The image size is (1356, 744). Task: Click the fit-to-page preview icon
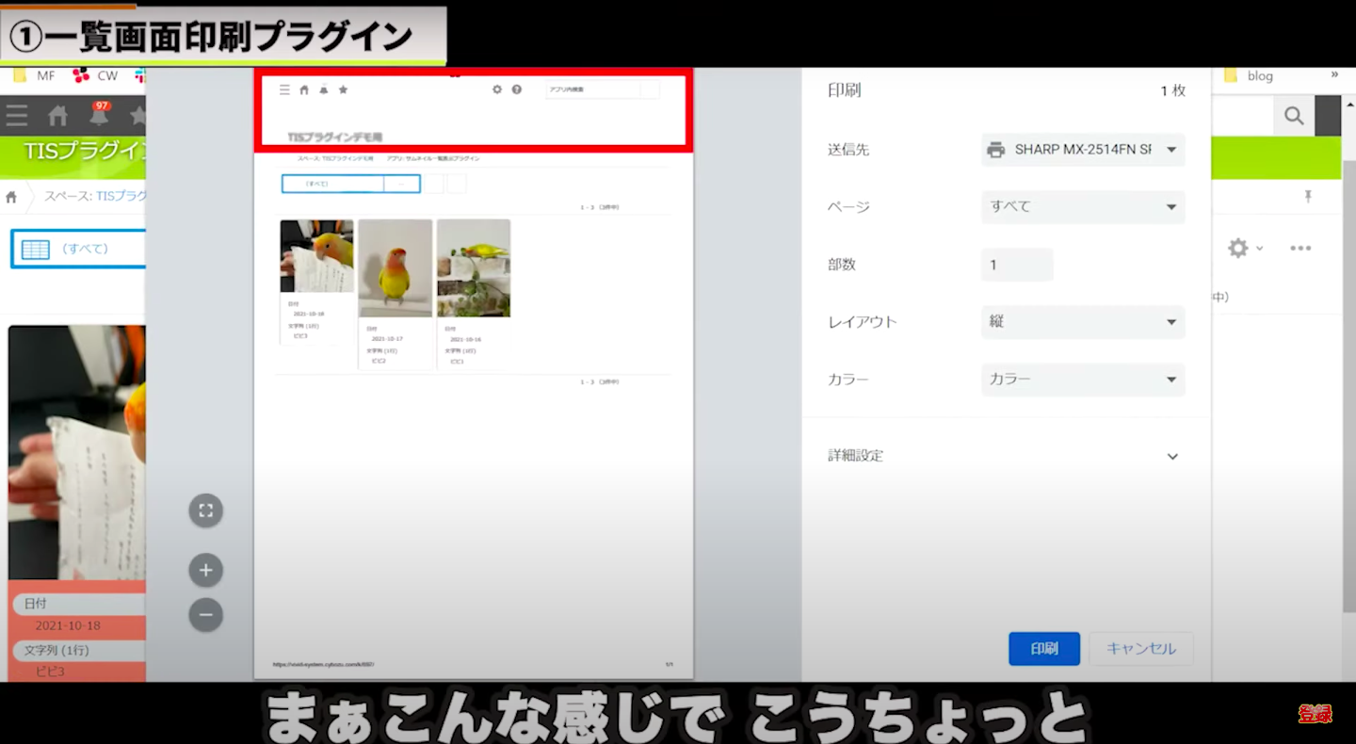click(205, 511)
